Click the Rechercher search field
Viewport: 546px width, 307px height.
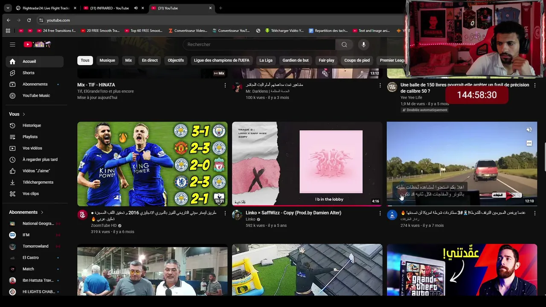259,44
